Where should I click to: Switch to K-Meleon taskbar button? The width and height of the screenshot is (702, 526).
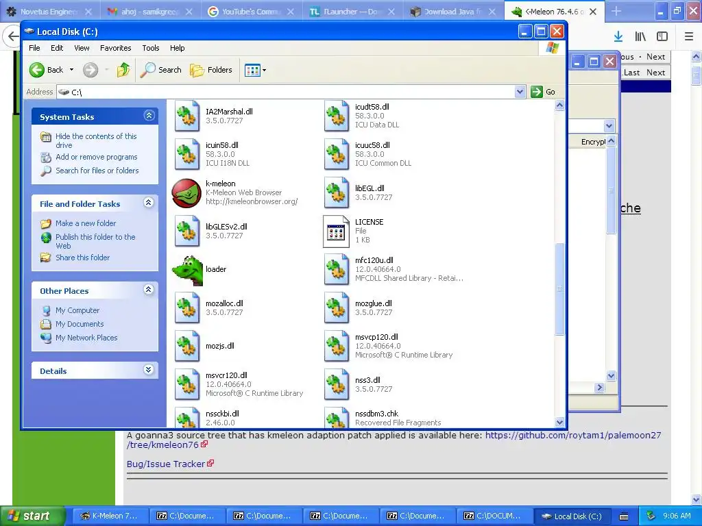point(109,516)
